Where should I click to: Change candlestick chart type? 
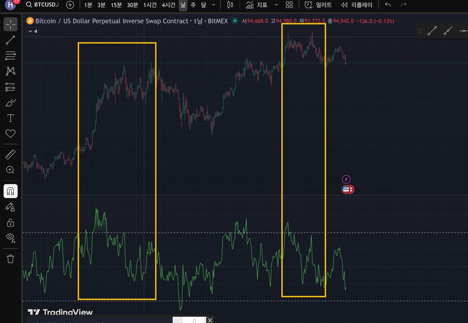[230, 5]
